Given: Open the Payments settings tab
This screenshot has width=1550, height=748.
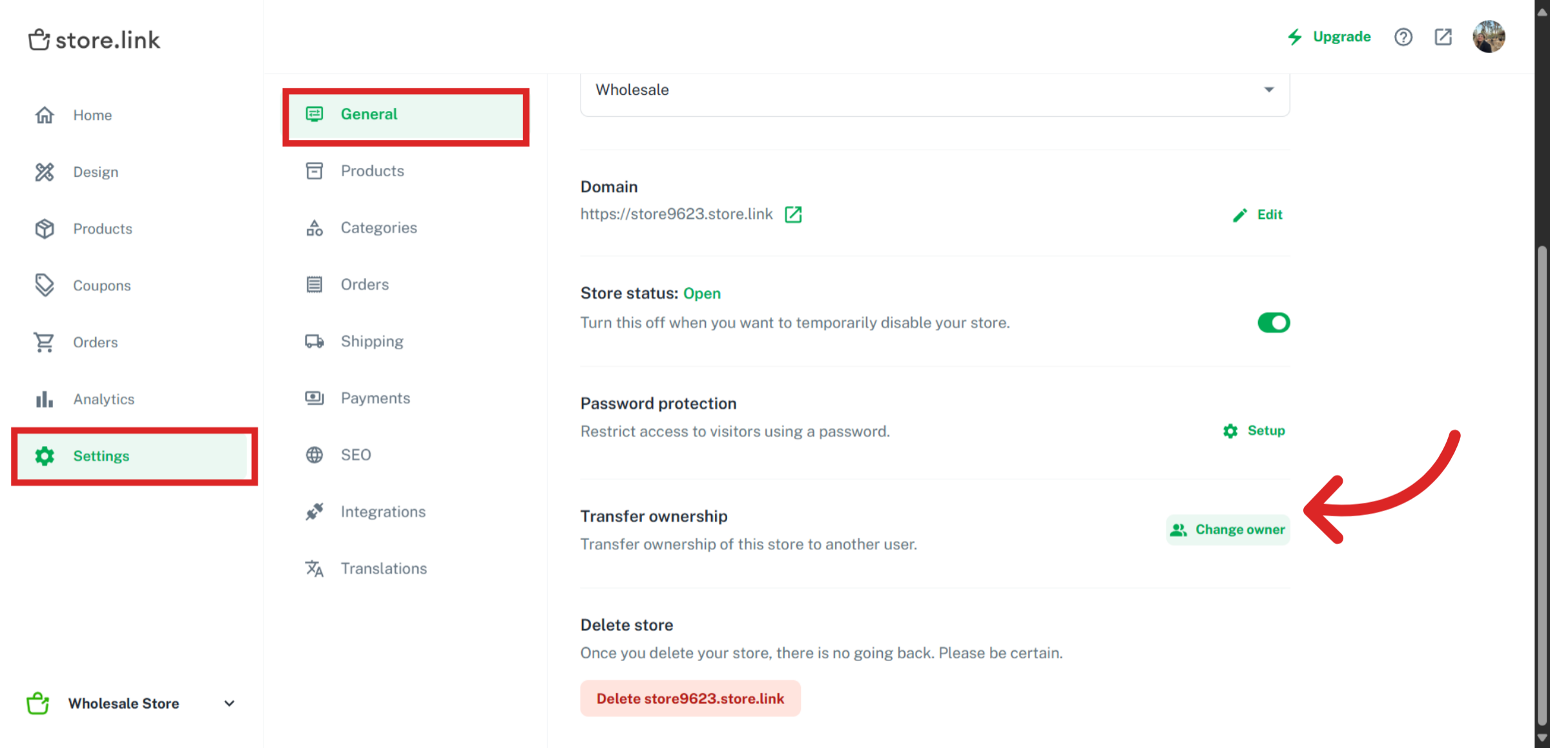Looking at the screenshot, I should [x=375, y=398].
